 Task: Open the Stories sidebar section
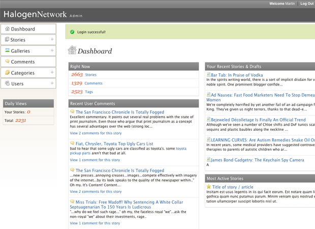coord(28,40)
